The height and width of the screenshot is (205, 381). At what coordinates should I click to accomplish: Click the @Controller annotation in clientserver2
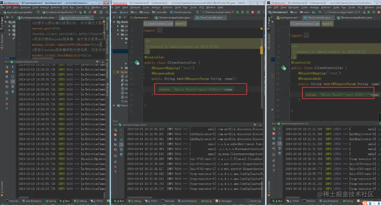click(301, 62)
